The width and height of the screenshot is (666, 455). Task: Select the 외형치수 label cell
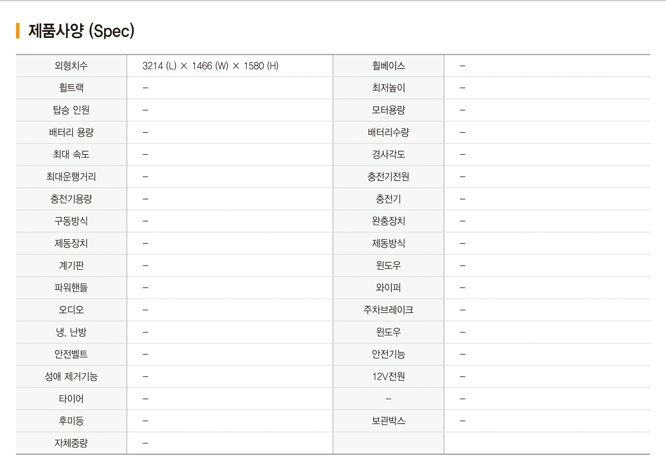[x=71, y=66]
